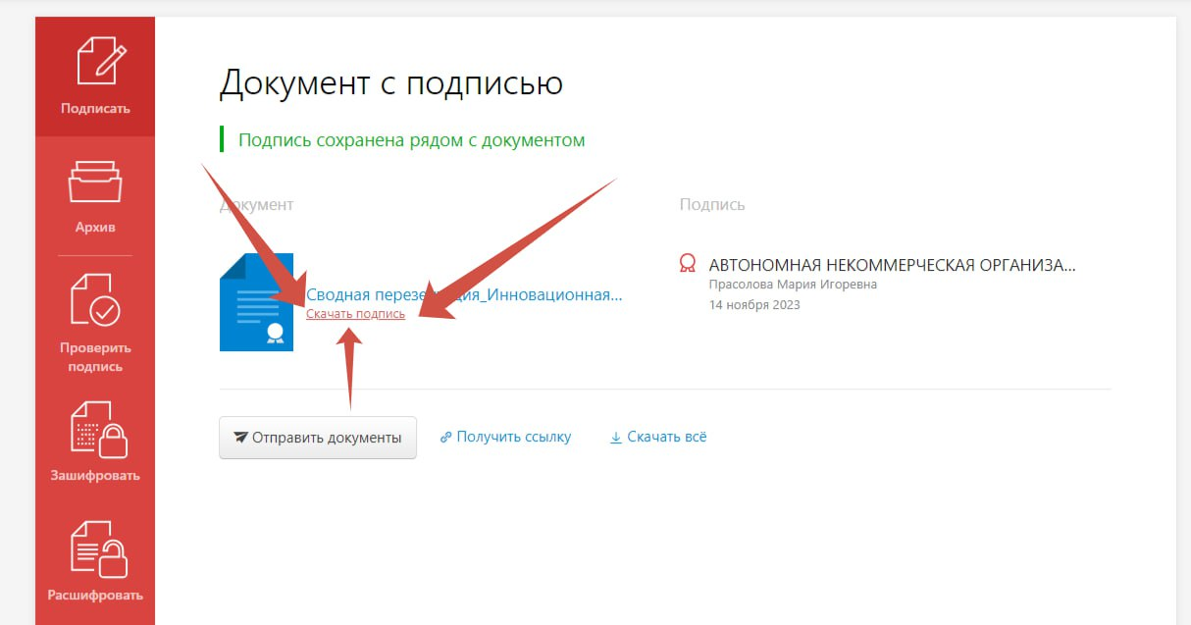Image resolution: width=1191 pixels, height=625 pixels.
Task: Download signature via Скачать подпись link
Action: point(355,314)
